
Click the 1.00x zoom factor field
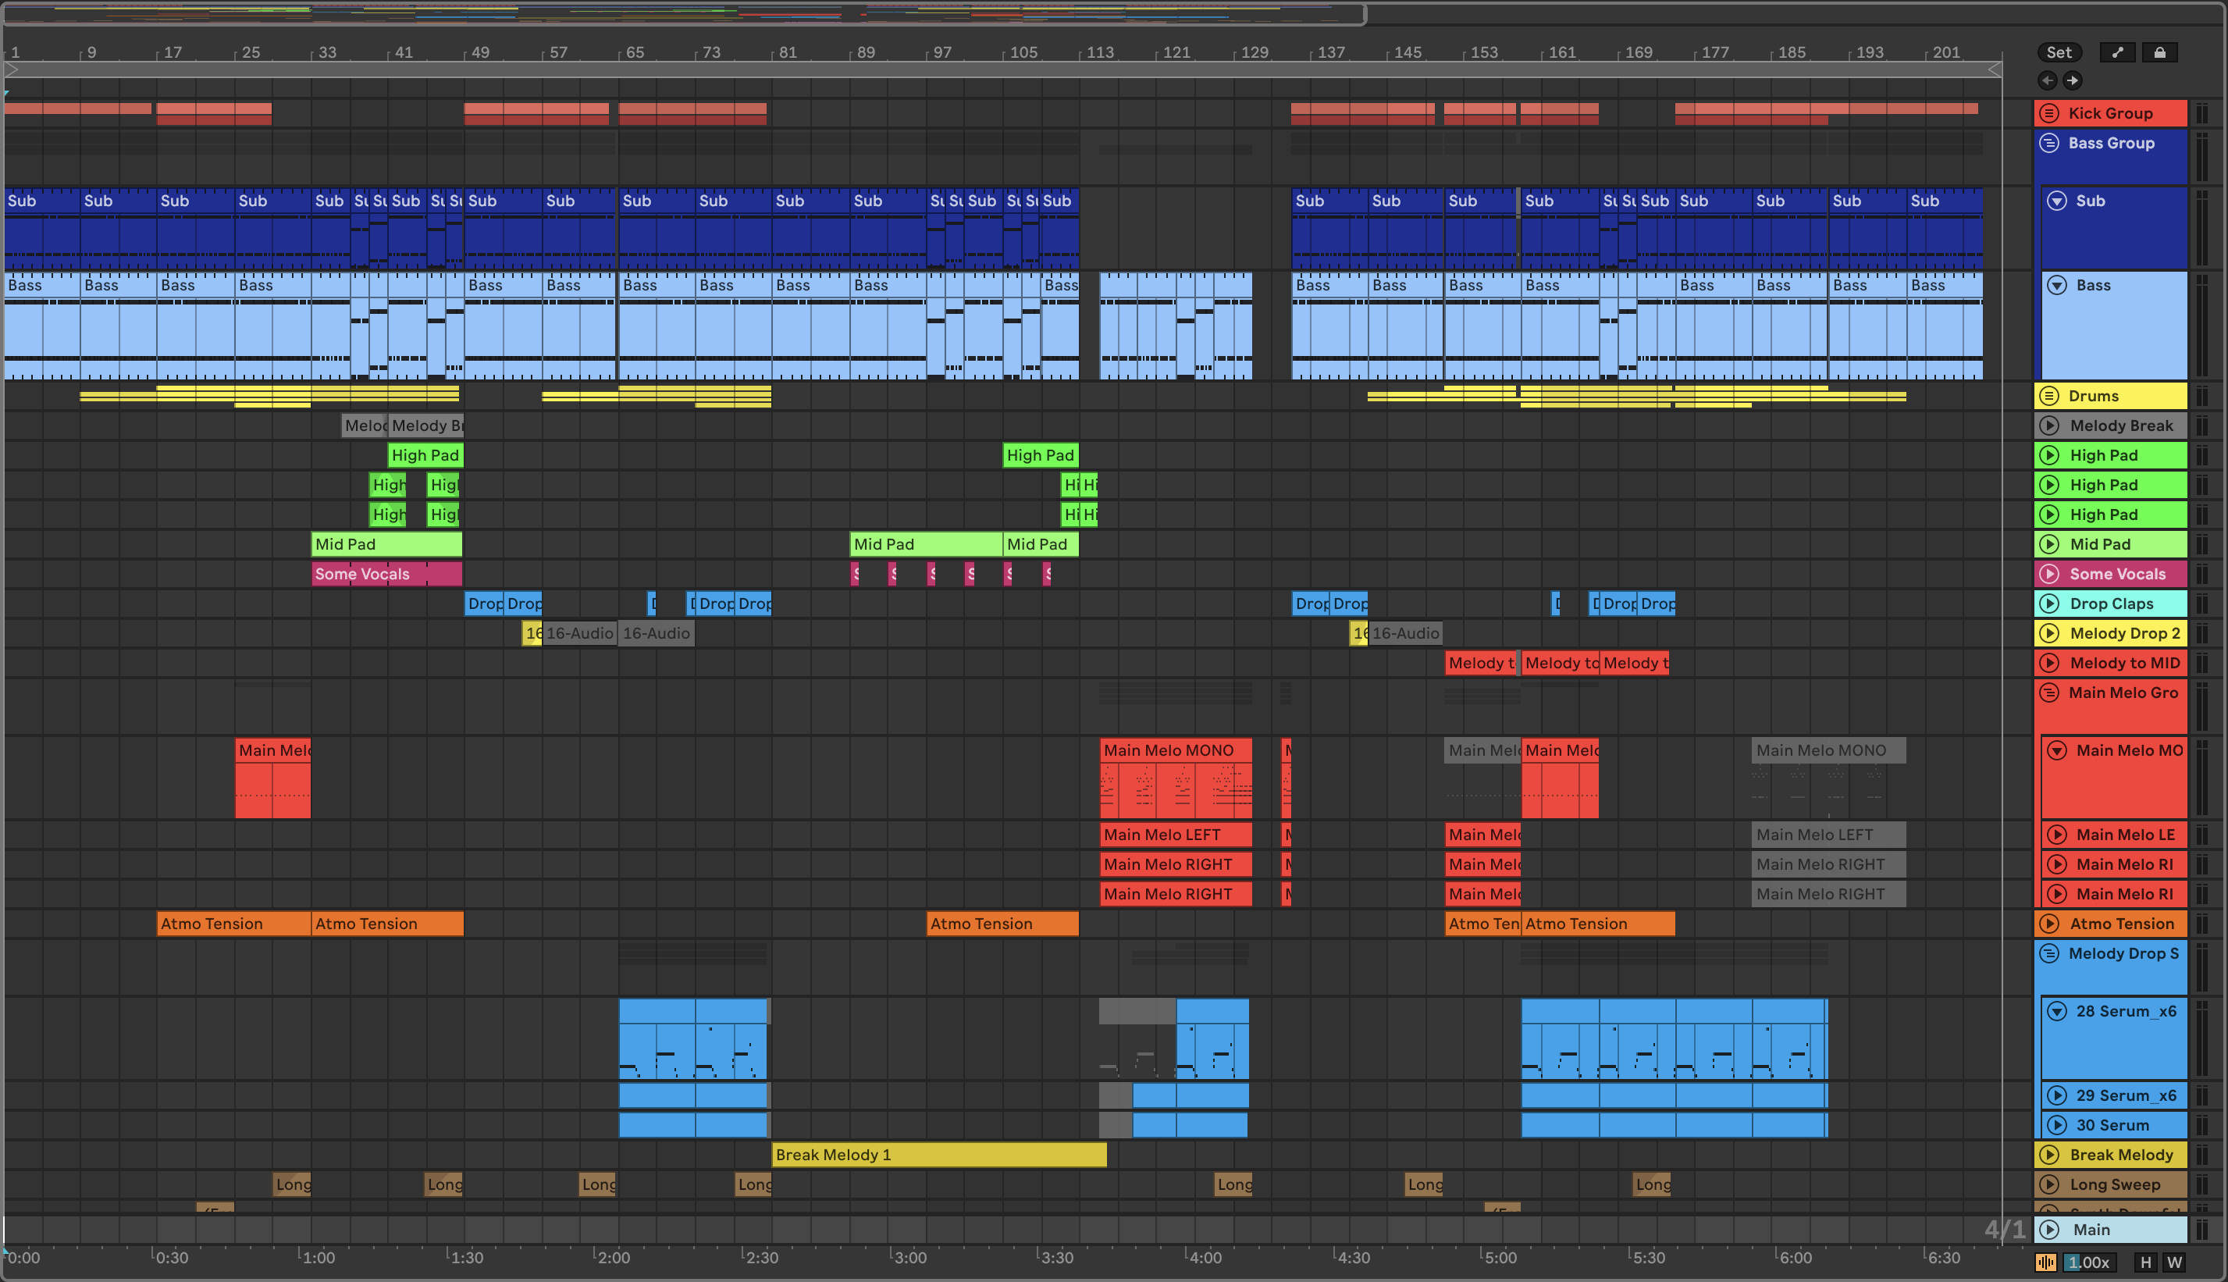pos(2088,1262)
